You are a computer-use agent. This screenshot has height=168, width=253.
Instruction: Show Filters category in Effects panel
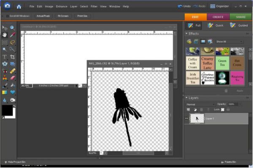click(189, 42)
